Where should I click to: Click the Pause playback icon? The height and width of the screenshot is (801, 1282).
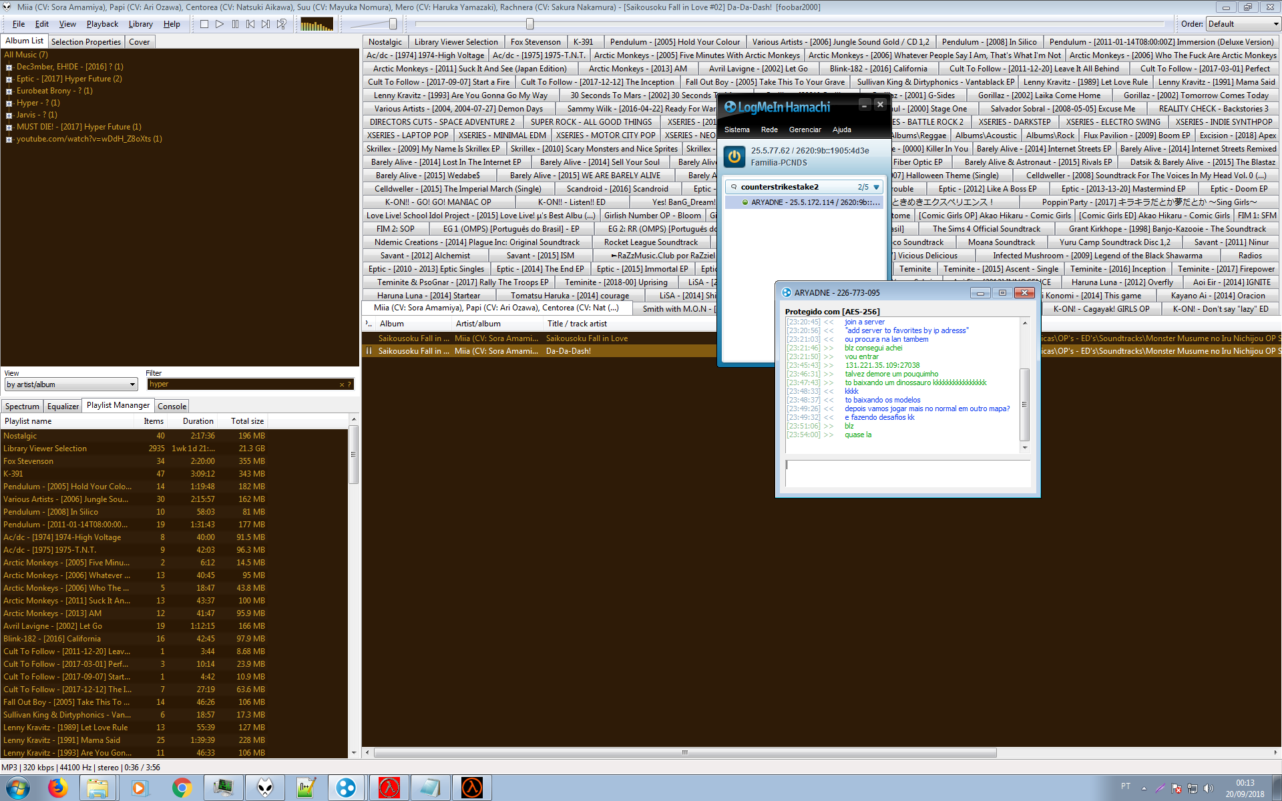point(235,24)
